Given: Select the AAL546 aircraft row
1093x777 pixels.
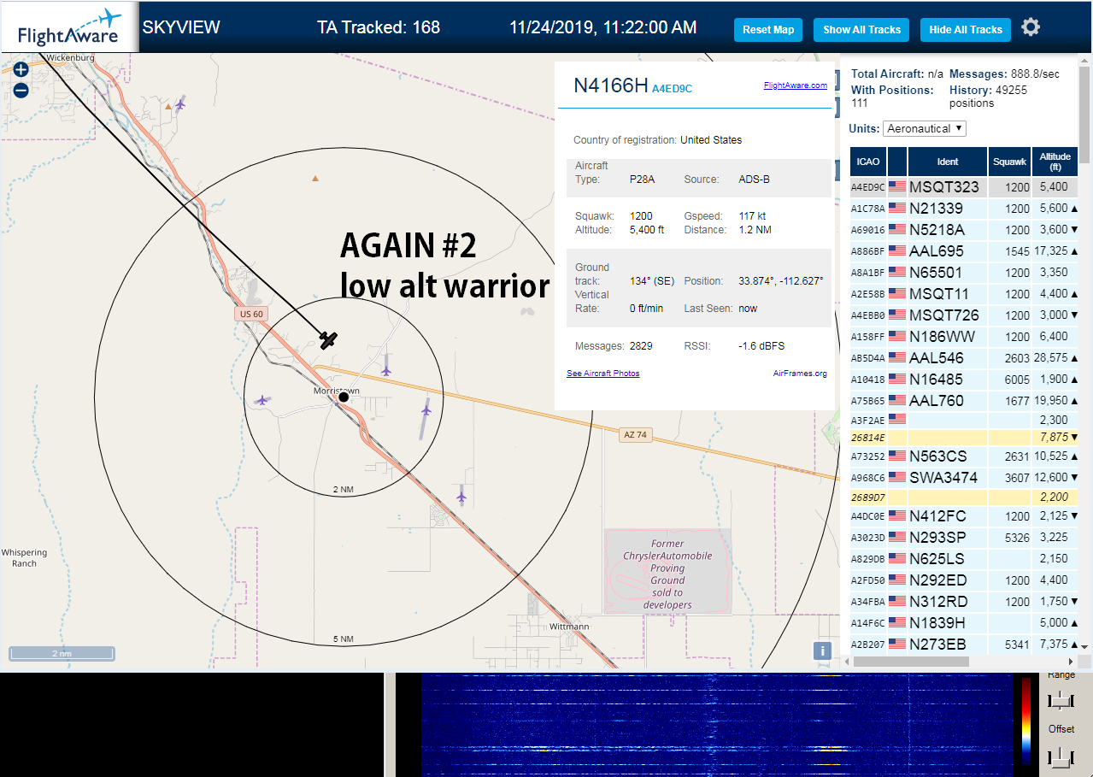Looking at the screenshot, I should (964, 357).
